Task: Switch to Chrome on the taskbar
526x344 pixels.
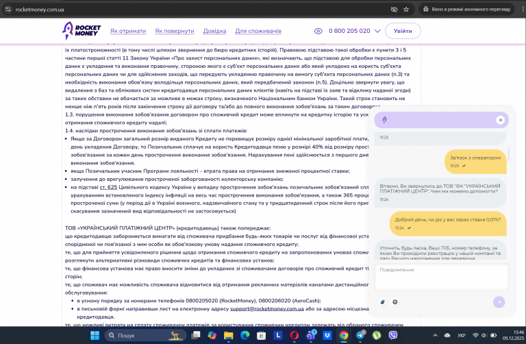Action: tap(344, 335)
